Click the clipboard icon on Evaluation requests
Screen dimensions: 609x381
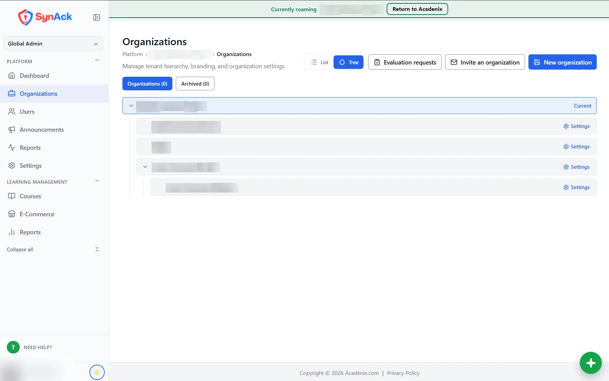pyautogui.click(x=377, y=62)
